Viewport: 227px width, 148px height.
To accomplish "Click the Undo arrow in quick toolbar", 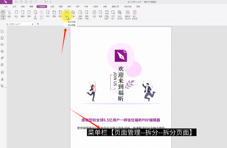I will pyautogui.click(x=36, y=2).
